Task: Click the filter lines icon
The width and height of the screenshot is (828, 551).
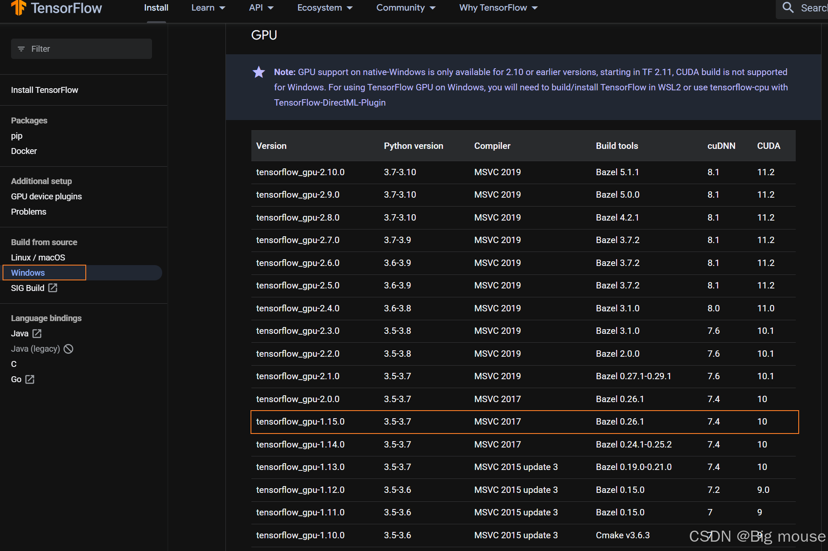Action: 21,49
